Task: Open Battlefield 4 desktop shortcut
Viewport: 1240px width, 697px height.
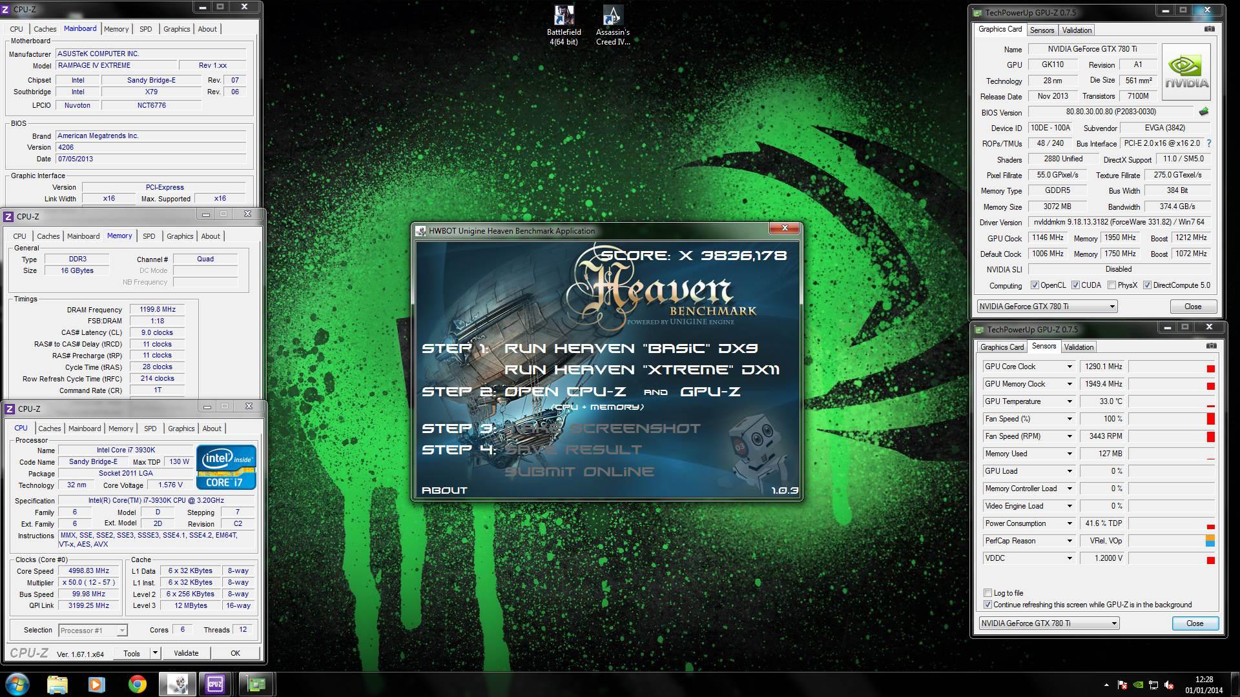Action: 564,26
